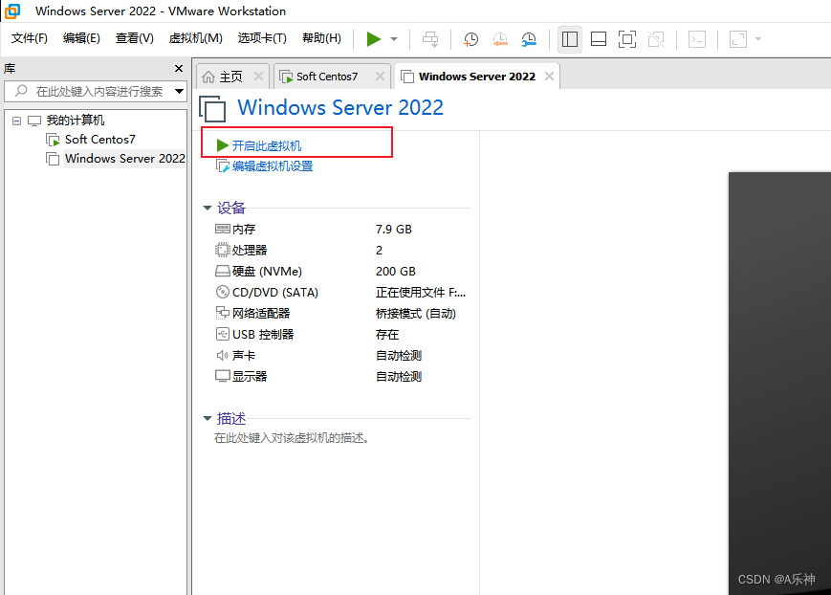This screenshot has height=595, width=831.
Task: Open the stretch display dropdown arrow
Action: pos(758,38)
